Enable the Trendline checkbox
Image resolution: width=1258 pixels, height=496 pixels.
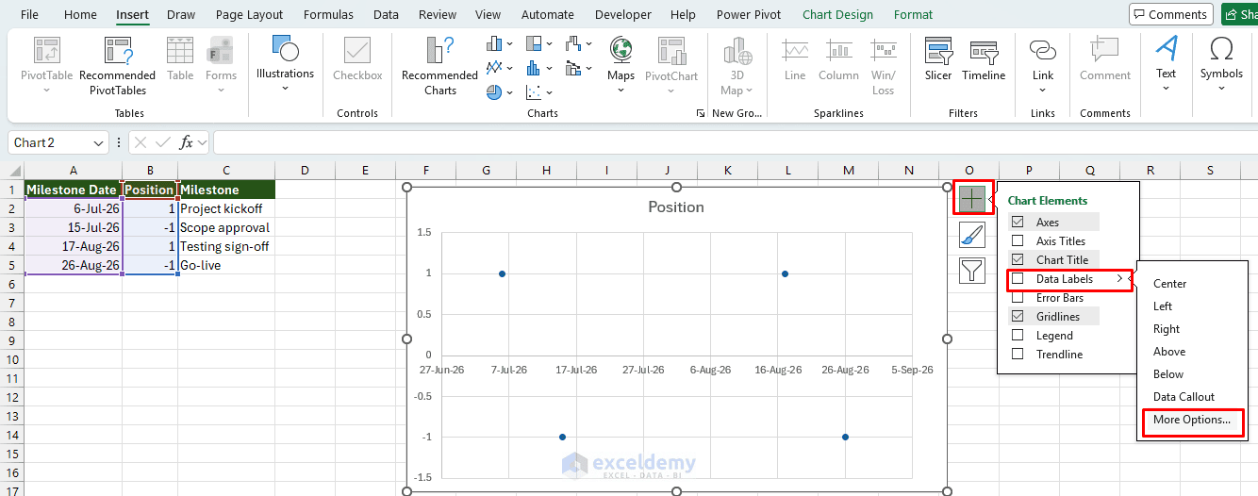pos(1018,355)
